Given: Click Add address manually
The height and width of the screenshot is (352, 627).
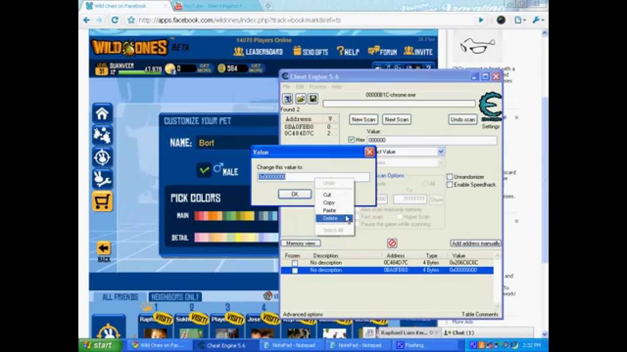Looking at the screenshot, I should pyautogui.click(x=475, y=243).
